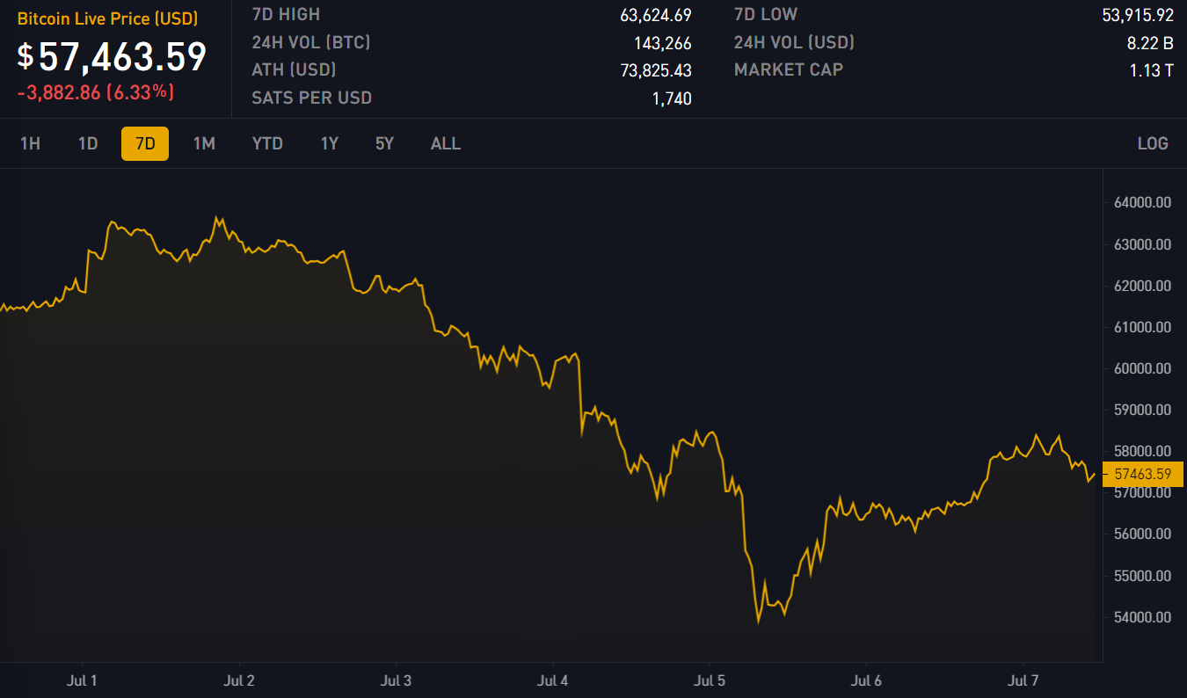This screenshot has height=698, width=1187.
Task: Click the Jul 7 date axis label
Action: (x=1023, y=680)
